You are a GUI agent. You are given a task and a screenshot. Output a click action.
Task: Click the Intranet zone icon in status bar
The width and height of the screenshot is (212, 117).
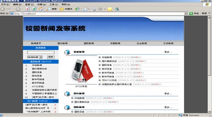pos(180,115)
